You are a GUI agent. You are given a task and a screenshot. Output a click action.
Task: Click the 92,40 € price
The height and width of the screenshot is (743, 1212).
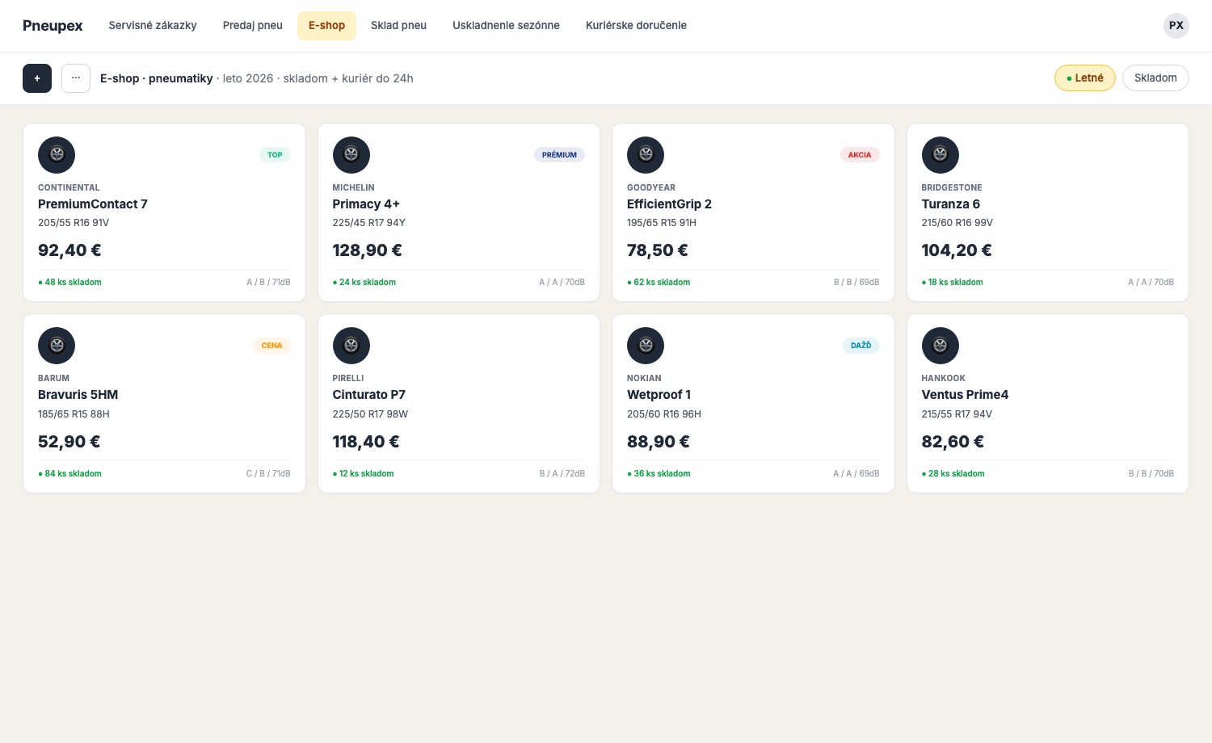[x=69, y=250]
